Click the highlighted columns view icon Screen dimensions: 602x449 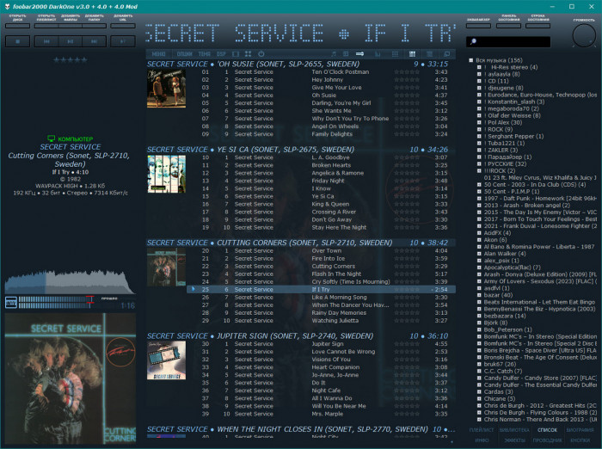(412, 54)
